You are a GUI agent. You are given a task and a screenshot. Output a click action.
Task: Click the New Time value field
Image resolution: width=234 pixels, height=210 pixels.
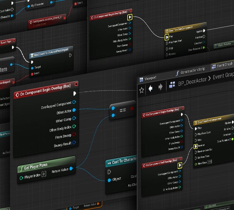coord(210,162)
